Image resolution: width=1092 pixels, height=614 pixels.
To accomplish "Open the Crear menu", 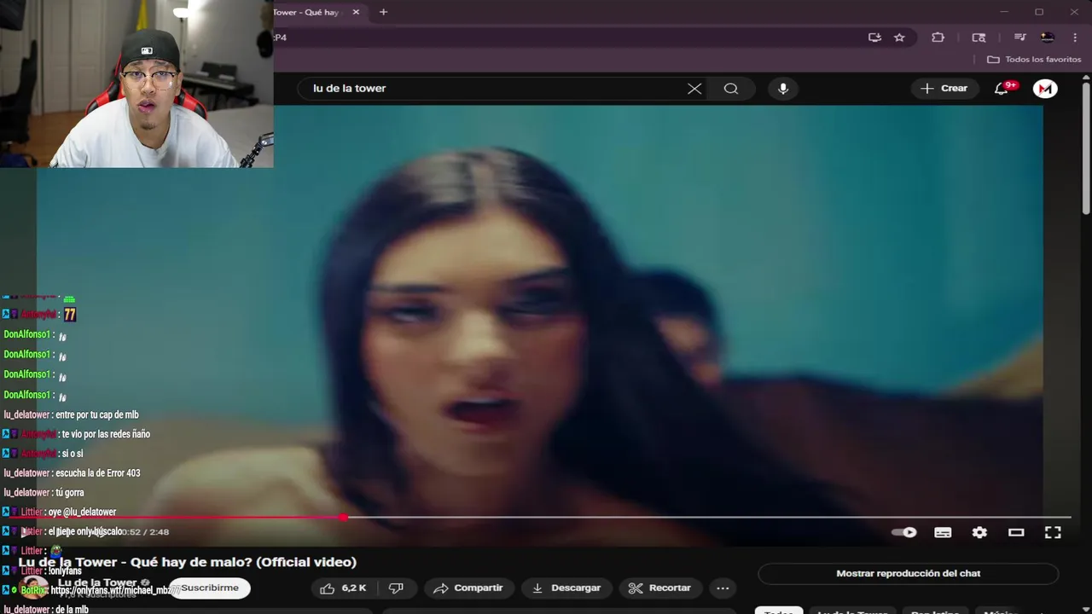I will click(x=944, y=89).
